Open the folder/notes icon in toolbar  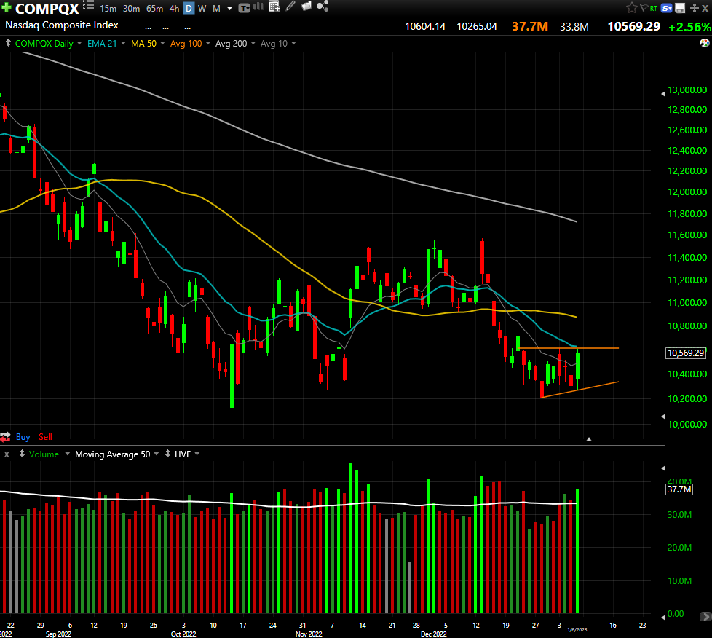coord(306,6)
